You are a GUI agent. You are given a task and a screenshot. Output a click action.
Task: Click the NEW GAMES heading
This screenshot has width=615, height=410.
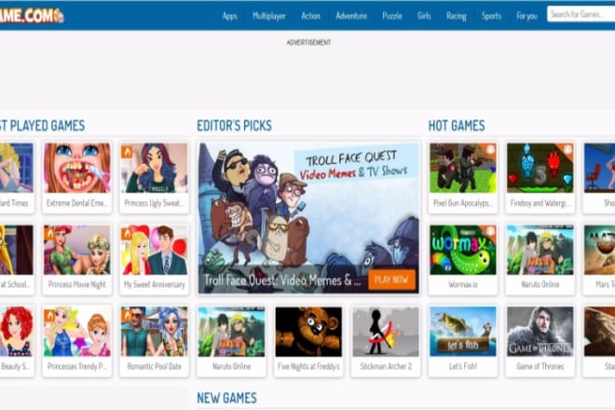click(x=226, y=398)
